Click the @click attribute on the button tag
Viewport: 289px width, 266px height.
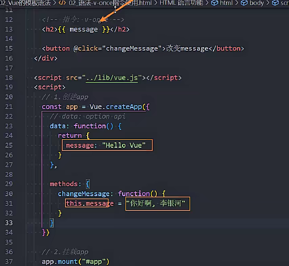click(x=86, y=48)
